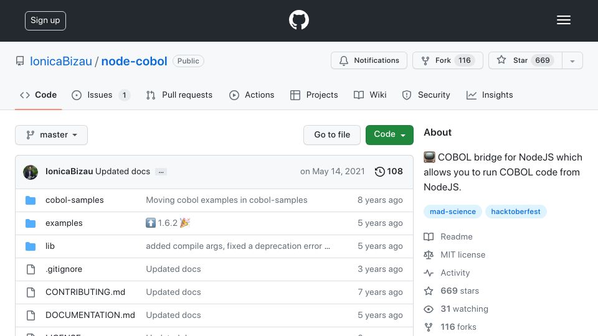Open the CONTRIBUTING.md file
The image size is (598, 336).
point(85,292)
